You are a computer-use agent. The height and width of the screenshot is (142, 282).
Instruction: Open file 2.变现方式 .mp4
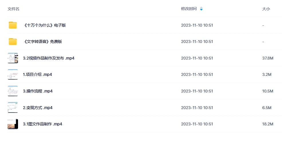point(38,108)
